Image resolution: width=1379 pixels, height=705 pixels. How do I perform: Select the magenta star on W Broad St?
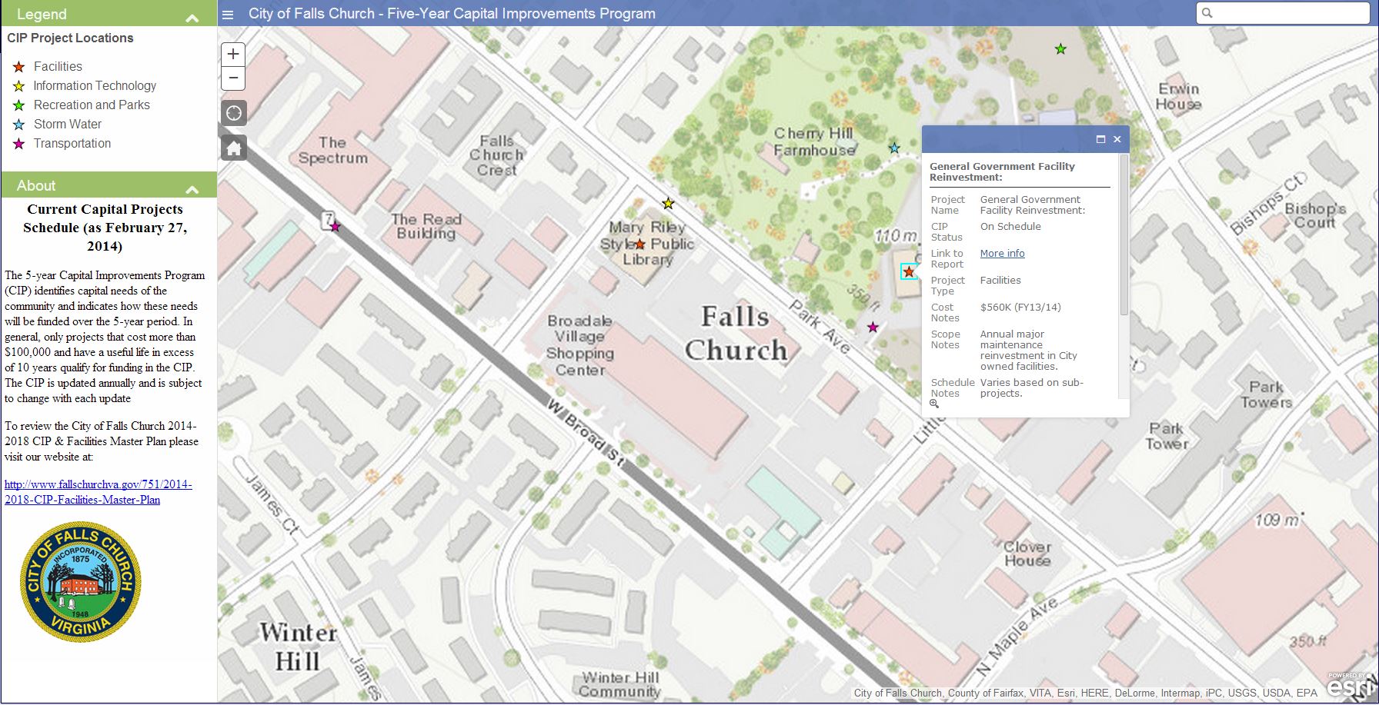tap(335, 227)
